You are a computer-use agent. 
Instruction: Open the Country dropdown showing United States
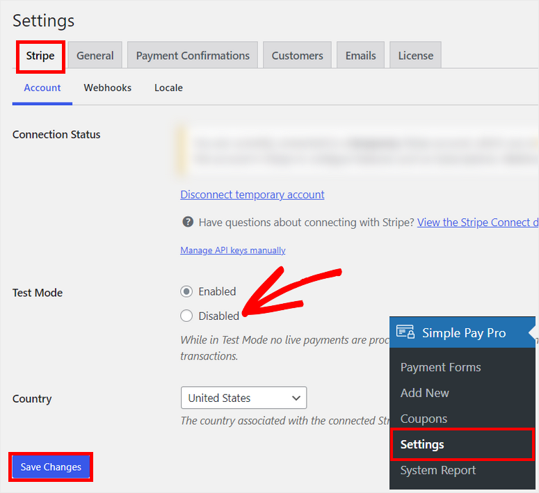243,398
